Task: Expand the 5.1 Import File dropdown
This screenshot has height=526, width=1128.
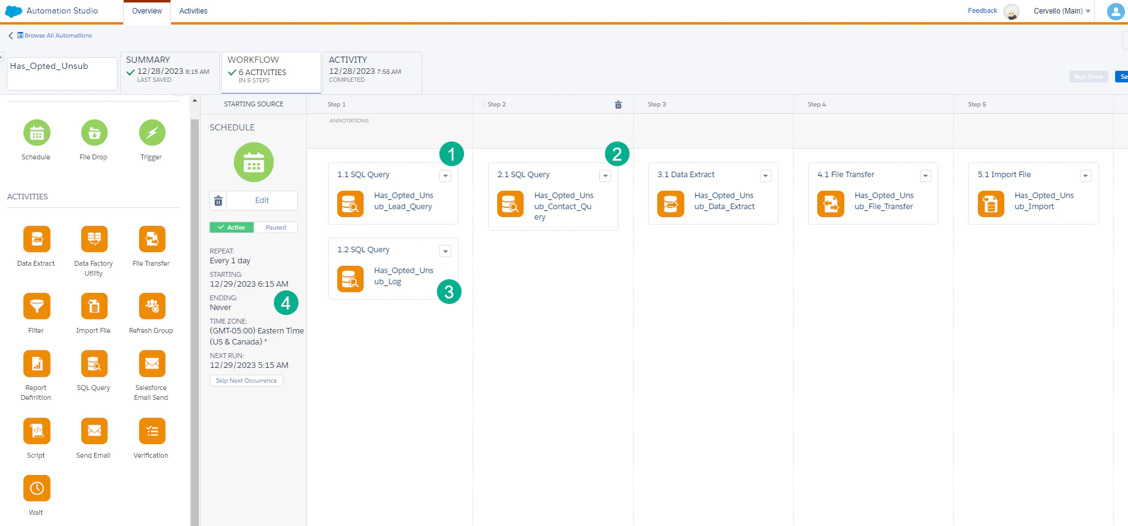Action: point(1086,176)
